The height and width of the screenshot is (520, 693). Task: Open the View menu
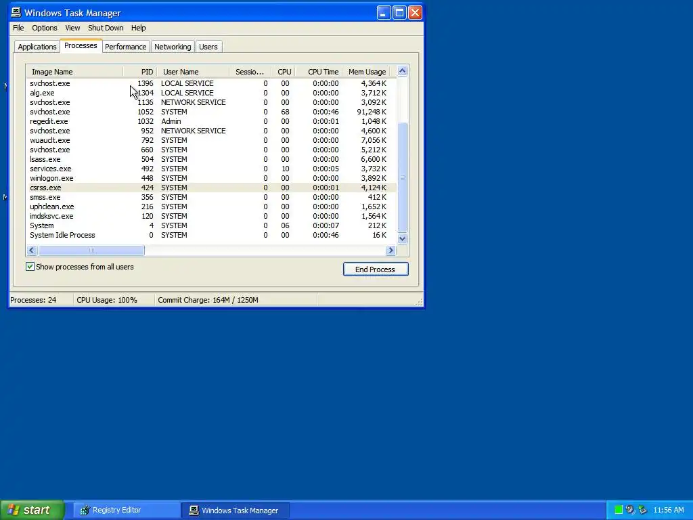[72, 28]
